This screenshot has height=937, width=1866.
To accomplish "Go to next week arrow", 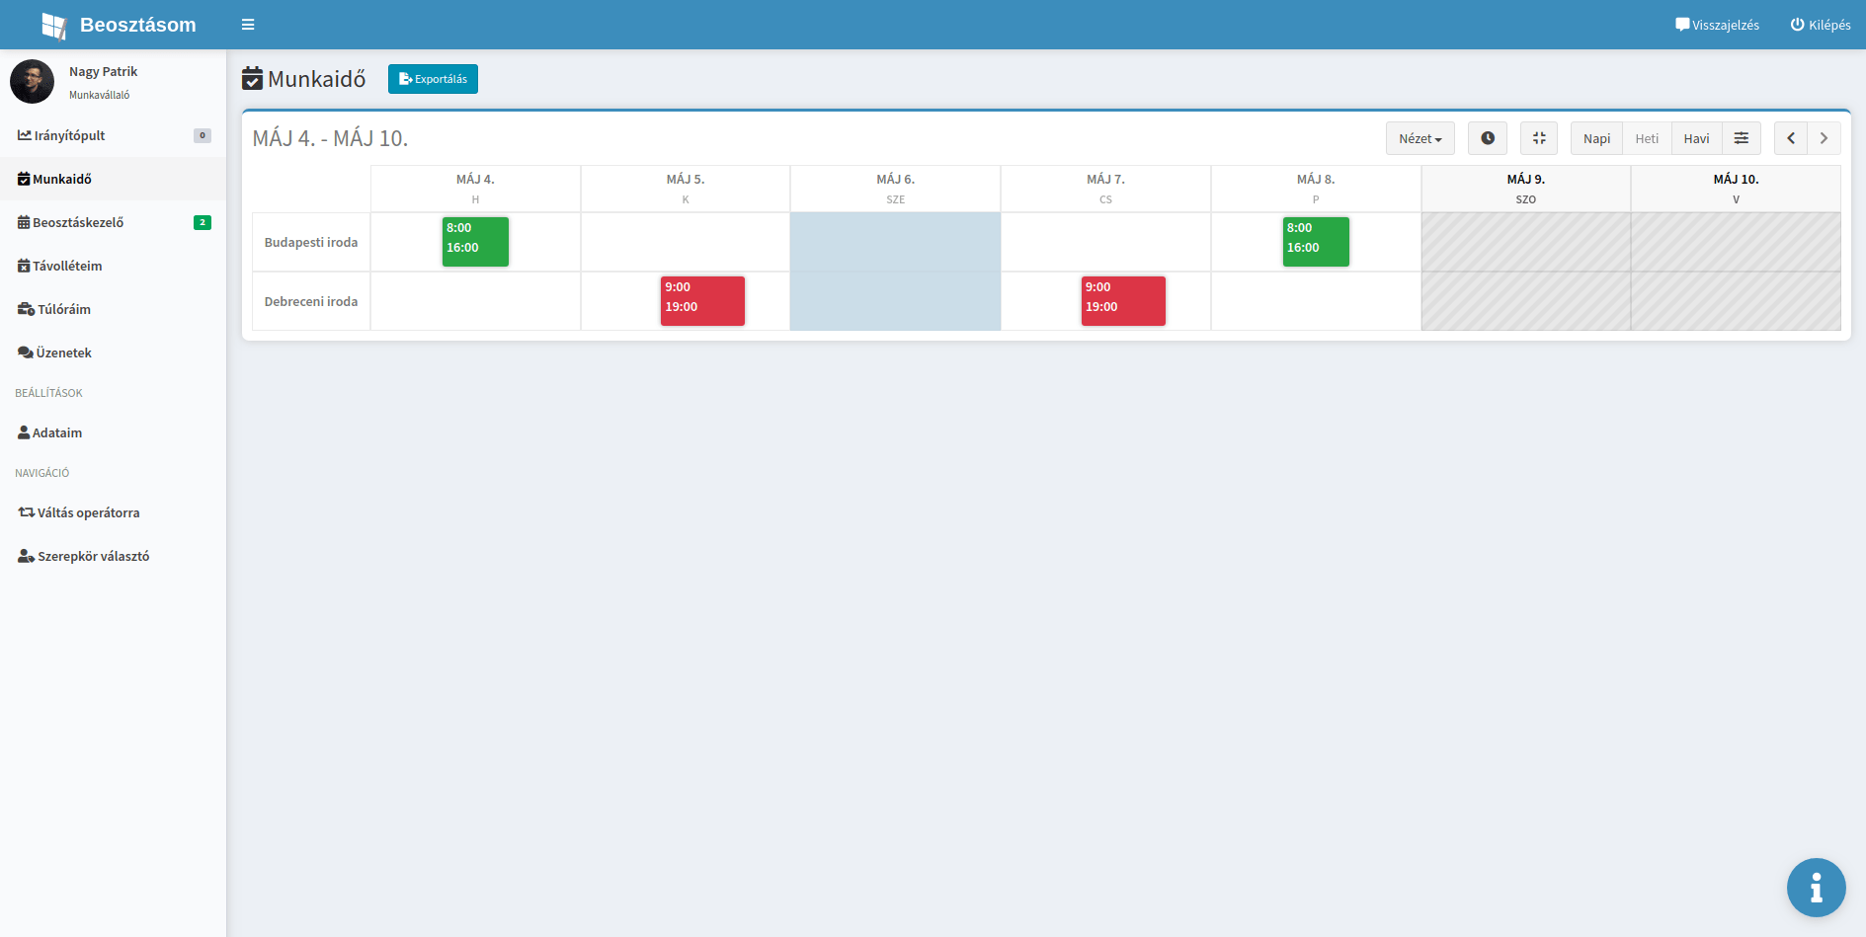I will click(1824, 138).
